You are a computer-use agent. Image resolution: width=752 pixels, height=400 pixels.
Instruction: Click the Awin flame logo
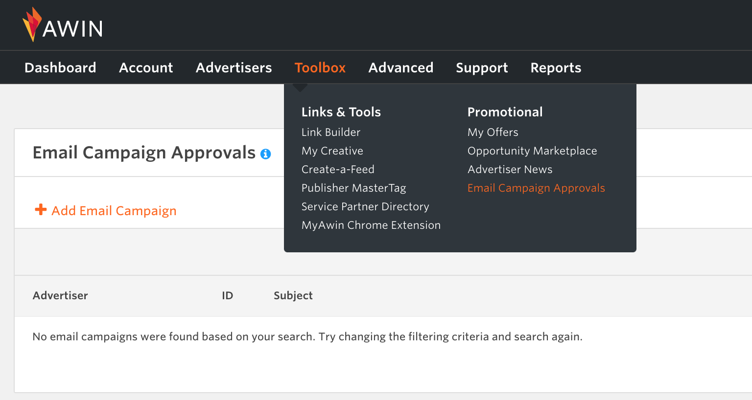[x=32, y=24]
